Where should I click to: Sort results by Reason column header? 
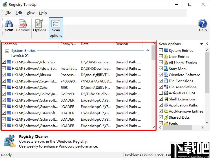pyautogui.click(x=128, y=44)
